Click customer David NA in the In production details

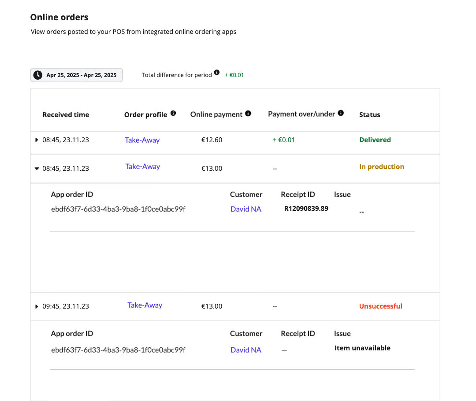click(x=245, y=209)
